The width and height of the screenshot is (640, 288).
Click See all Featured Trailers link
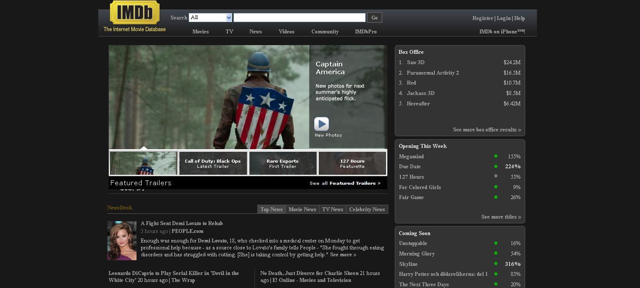tap(345, 183)
